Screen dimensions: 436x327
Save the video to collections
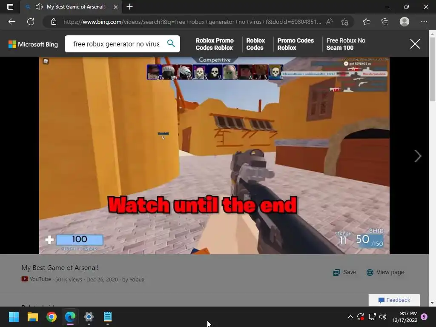pos(344,272)
